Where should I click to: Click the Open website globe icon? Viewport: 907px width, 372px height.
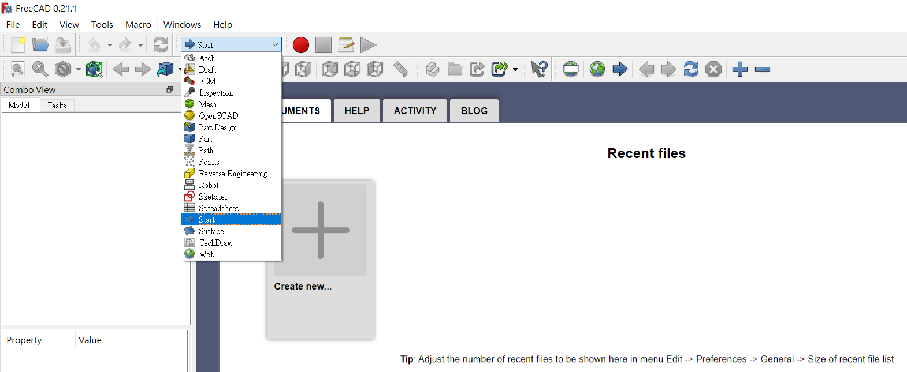[x=597, y=69]
